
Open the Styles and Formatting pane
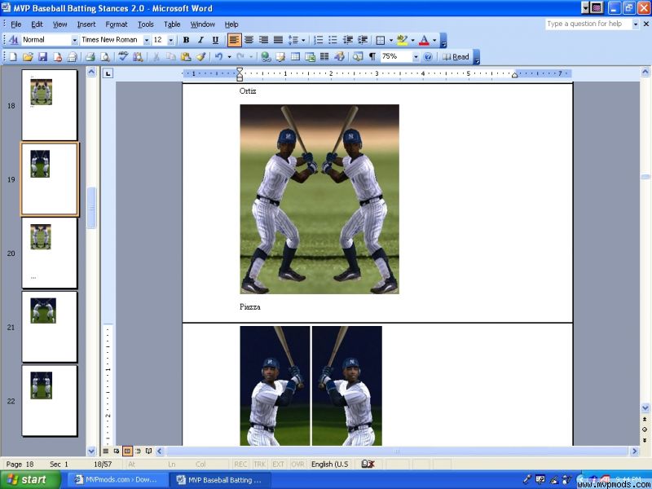point(13,40)
